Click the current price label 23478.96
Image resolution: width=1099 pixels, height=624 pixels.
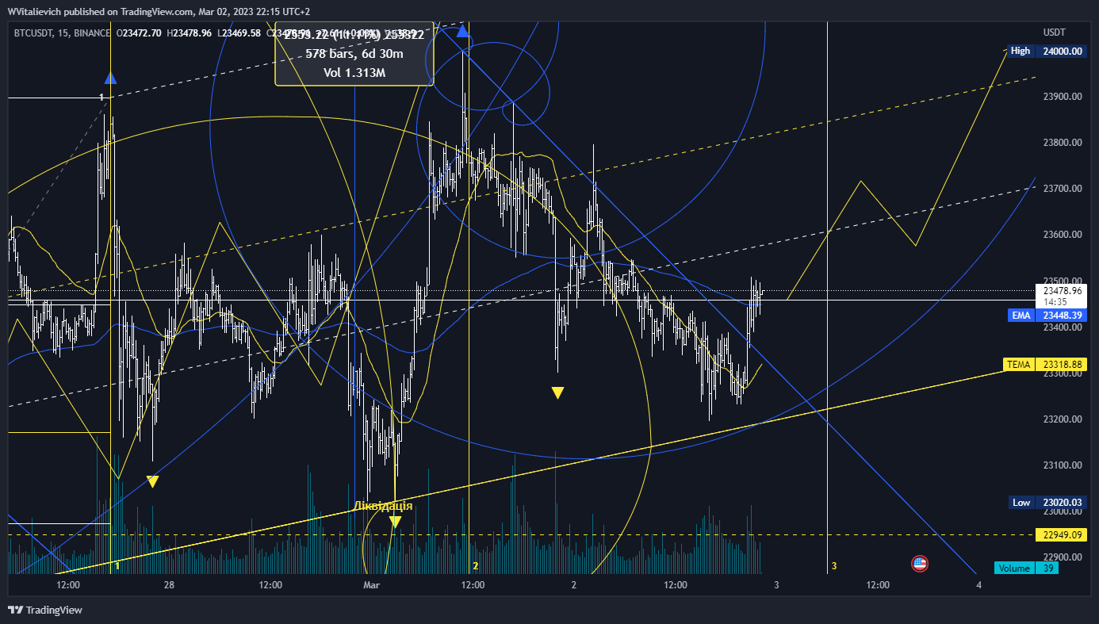pos(1061,290)
